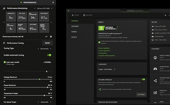Click NVIDIA logo in GeForce Experience title bar
This screenshot has height=105, width=170.
pos(68,11)
